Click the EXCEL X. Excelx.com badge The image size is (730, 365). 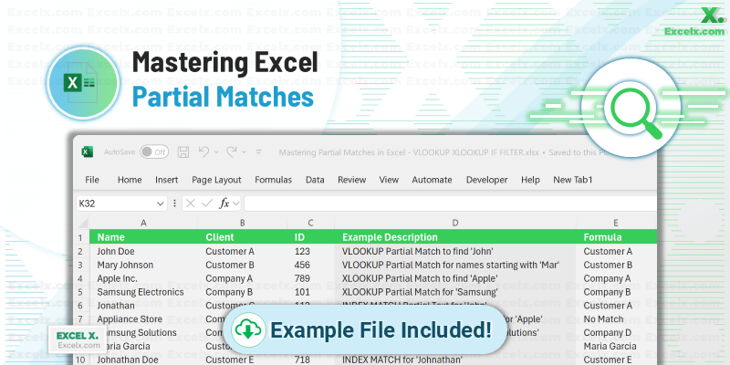(77, 339)
